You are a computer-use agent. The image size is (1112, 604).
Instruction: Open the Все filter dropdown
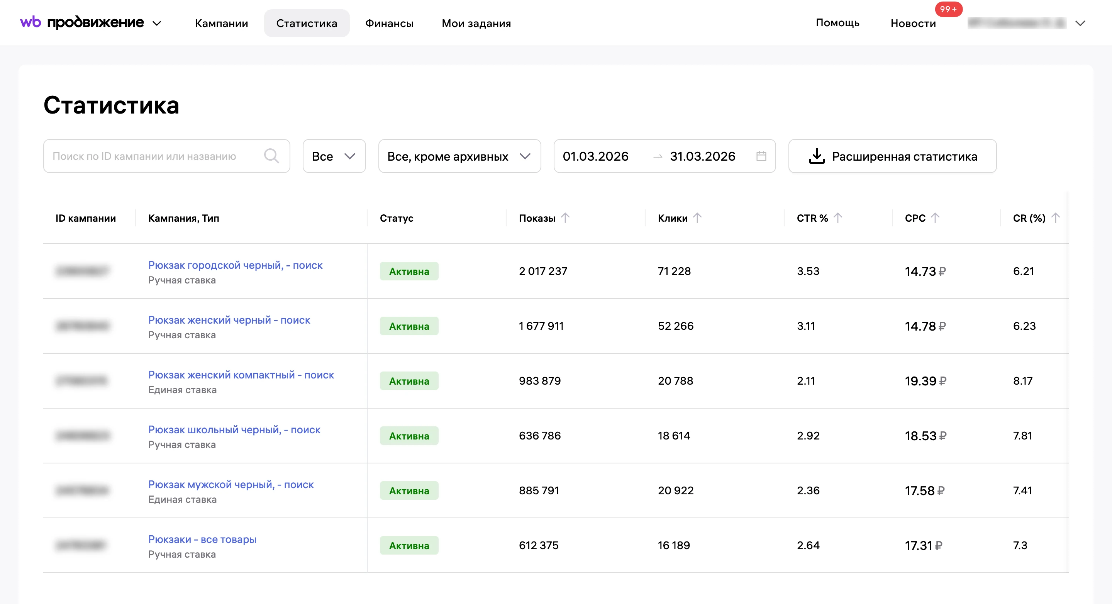point(334,156)
